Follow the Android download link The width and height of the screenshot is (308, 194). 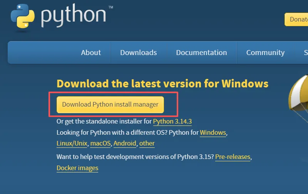point(125,143)
